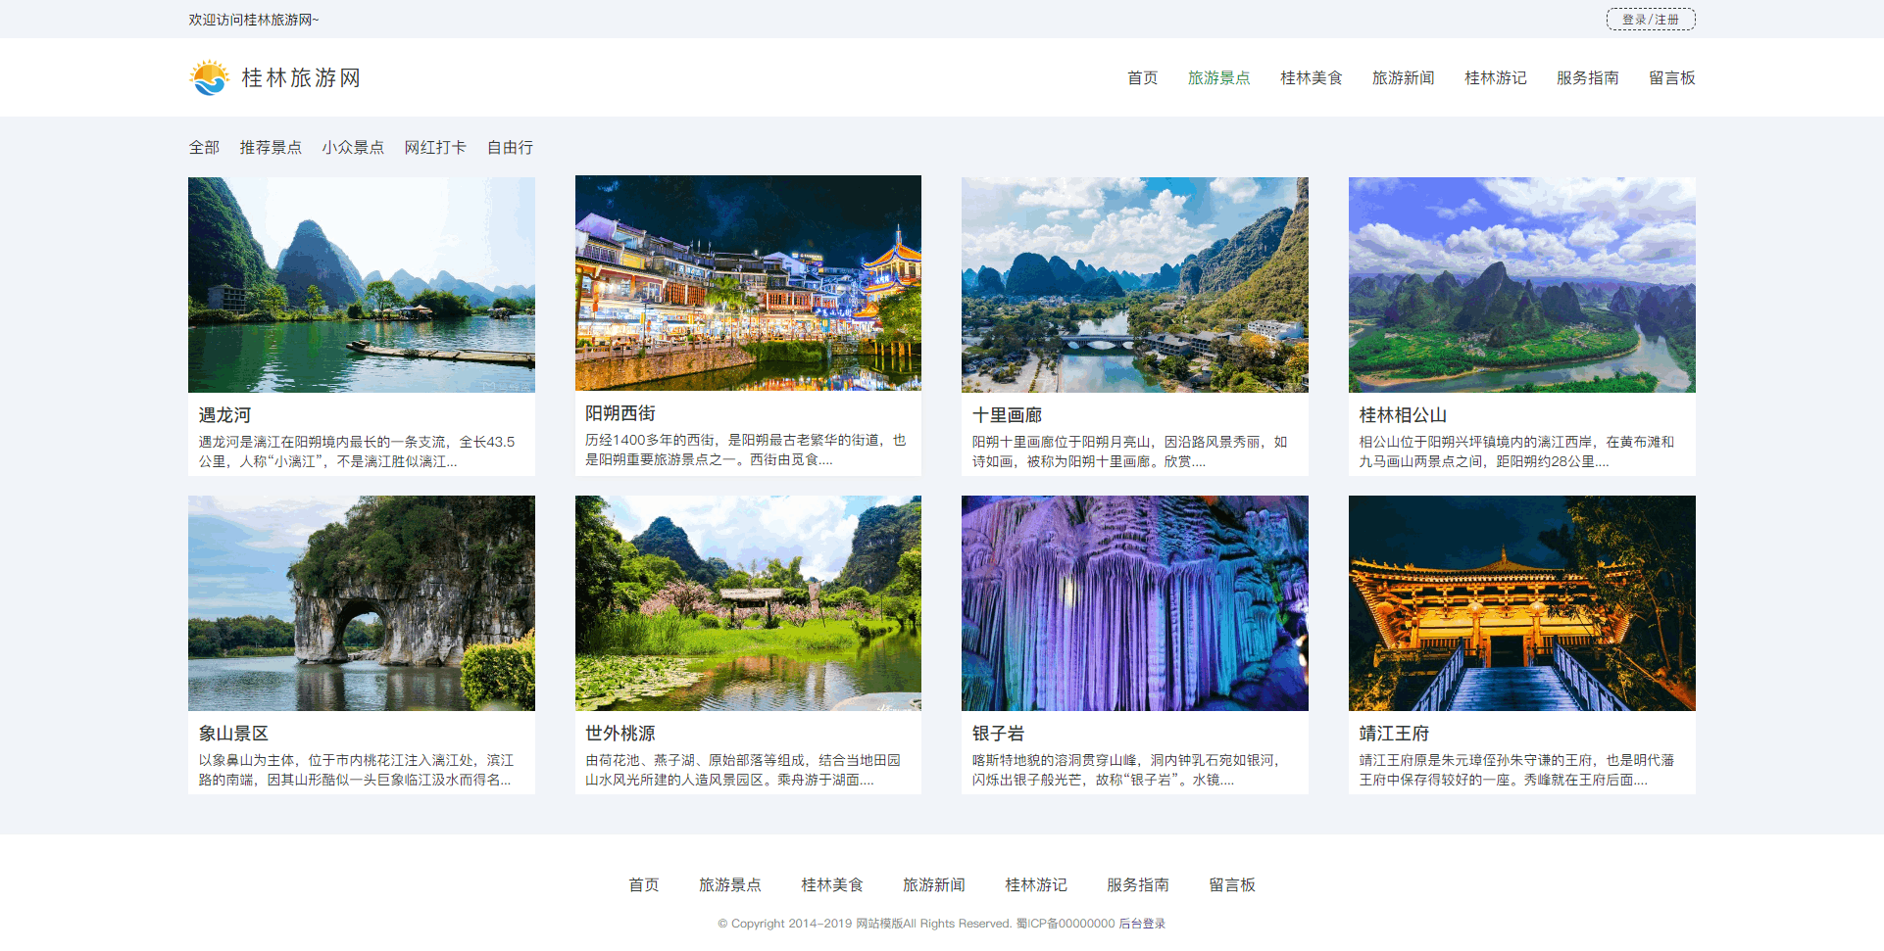Click 旅游新闻 in the footer navigation
This screenshot has height=951, width=1884.
tap(934, 884)
